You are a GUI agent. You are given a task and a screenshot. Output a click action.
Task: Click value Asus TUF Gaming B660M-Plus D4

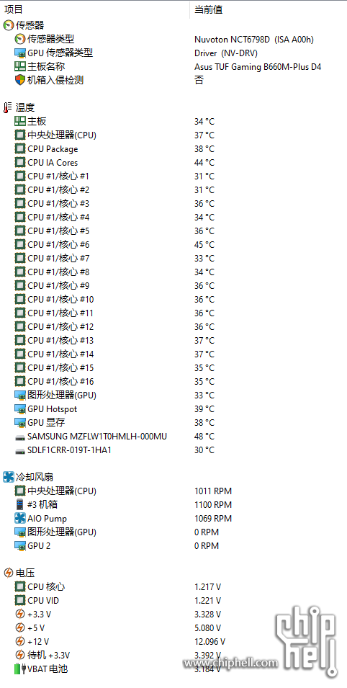pyautogui.click(x=258, y=67)
